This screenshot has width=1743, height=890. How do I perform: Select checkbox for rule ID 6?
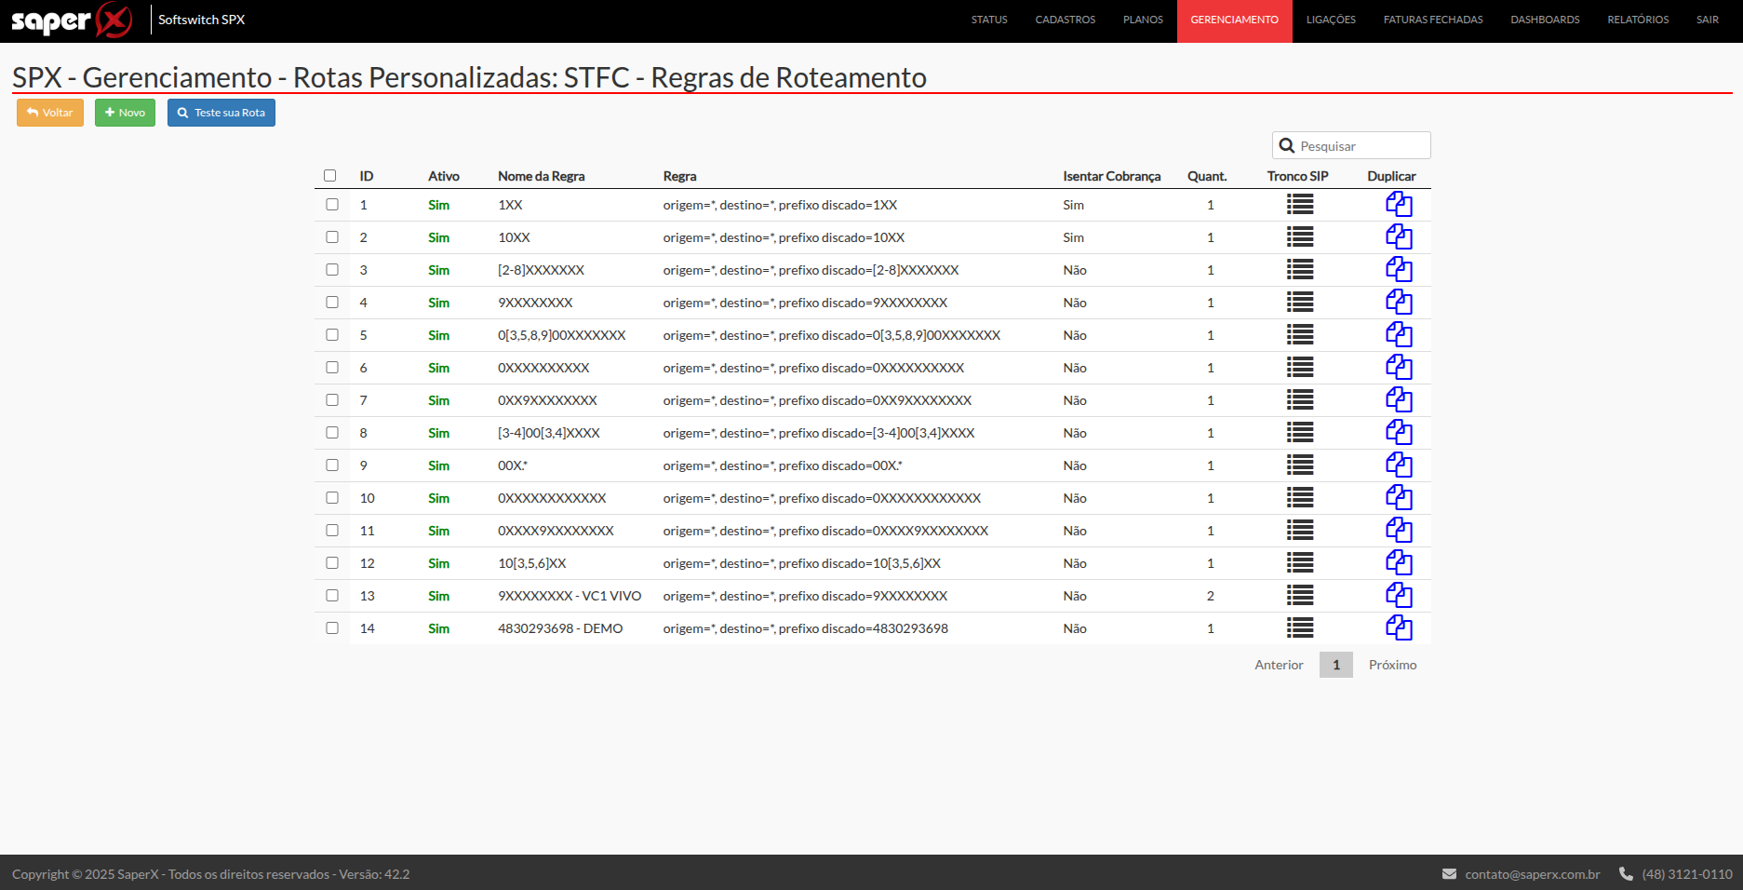[x=332, y=368]
